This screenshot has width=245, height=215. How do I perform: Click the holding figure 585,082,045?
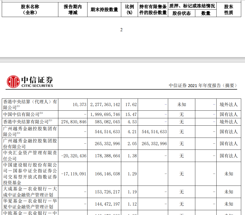[x=107, y=122]
